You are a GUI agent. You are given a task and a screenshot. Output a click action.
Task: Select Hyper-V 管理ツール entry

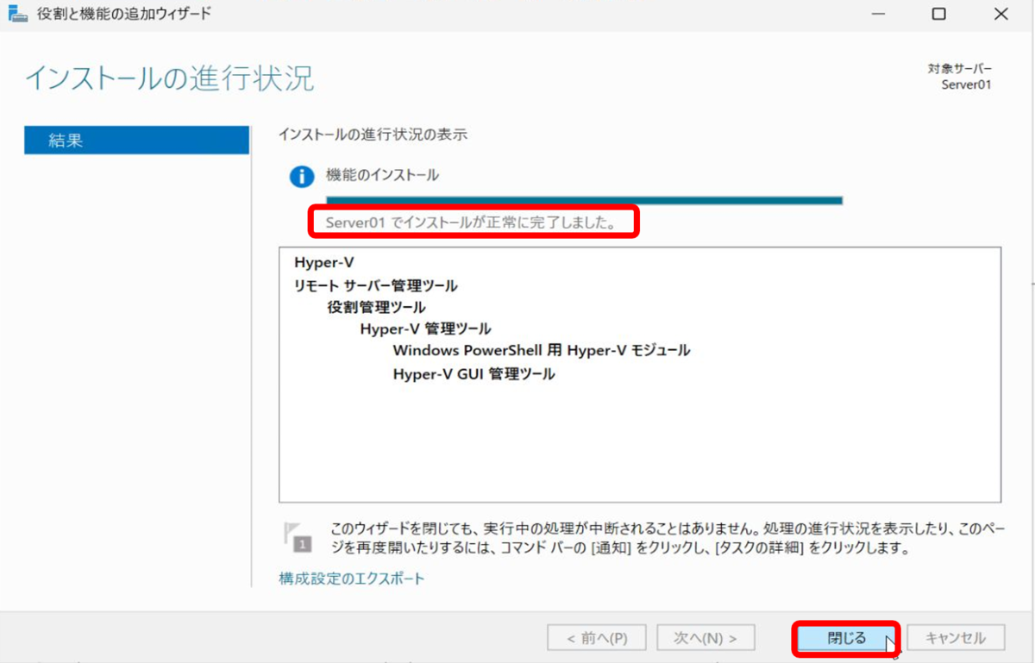click(x=425, y=328)
